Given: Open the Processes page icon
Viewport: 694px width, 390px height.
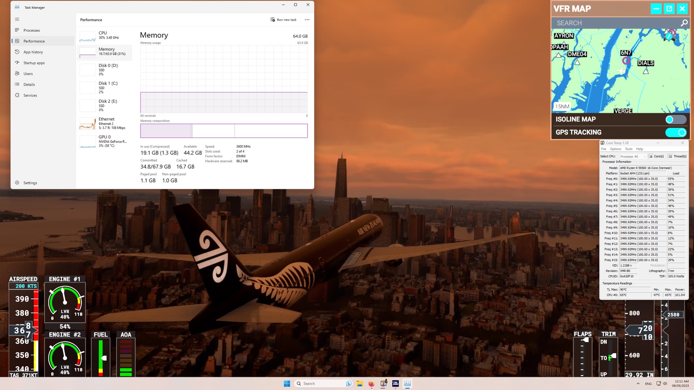Looking at the screenshot, I should (x=17, y=30).
